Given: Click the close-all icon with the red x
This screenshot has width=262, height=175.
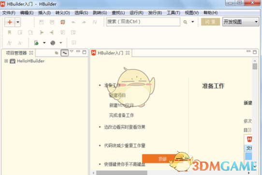Looking at the screenshot, I should (63, 22).
